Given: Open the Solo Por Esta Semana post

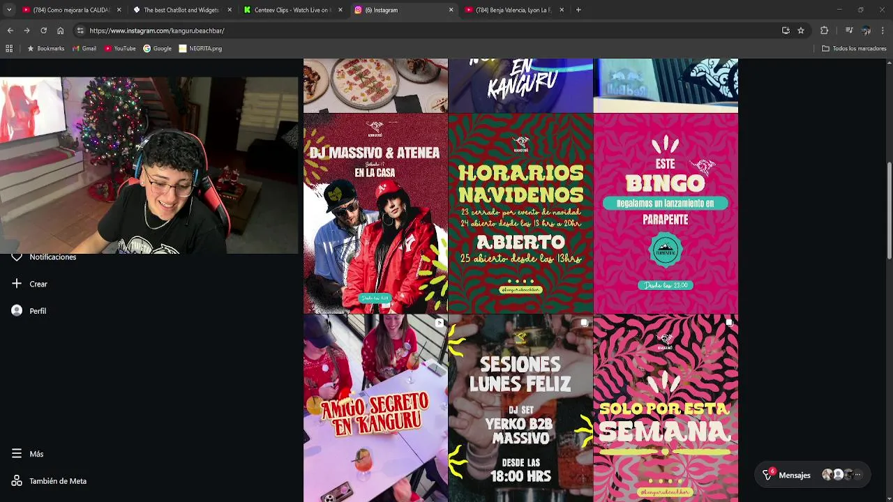Looking at the screenshot, I should point(666,408).
